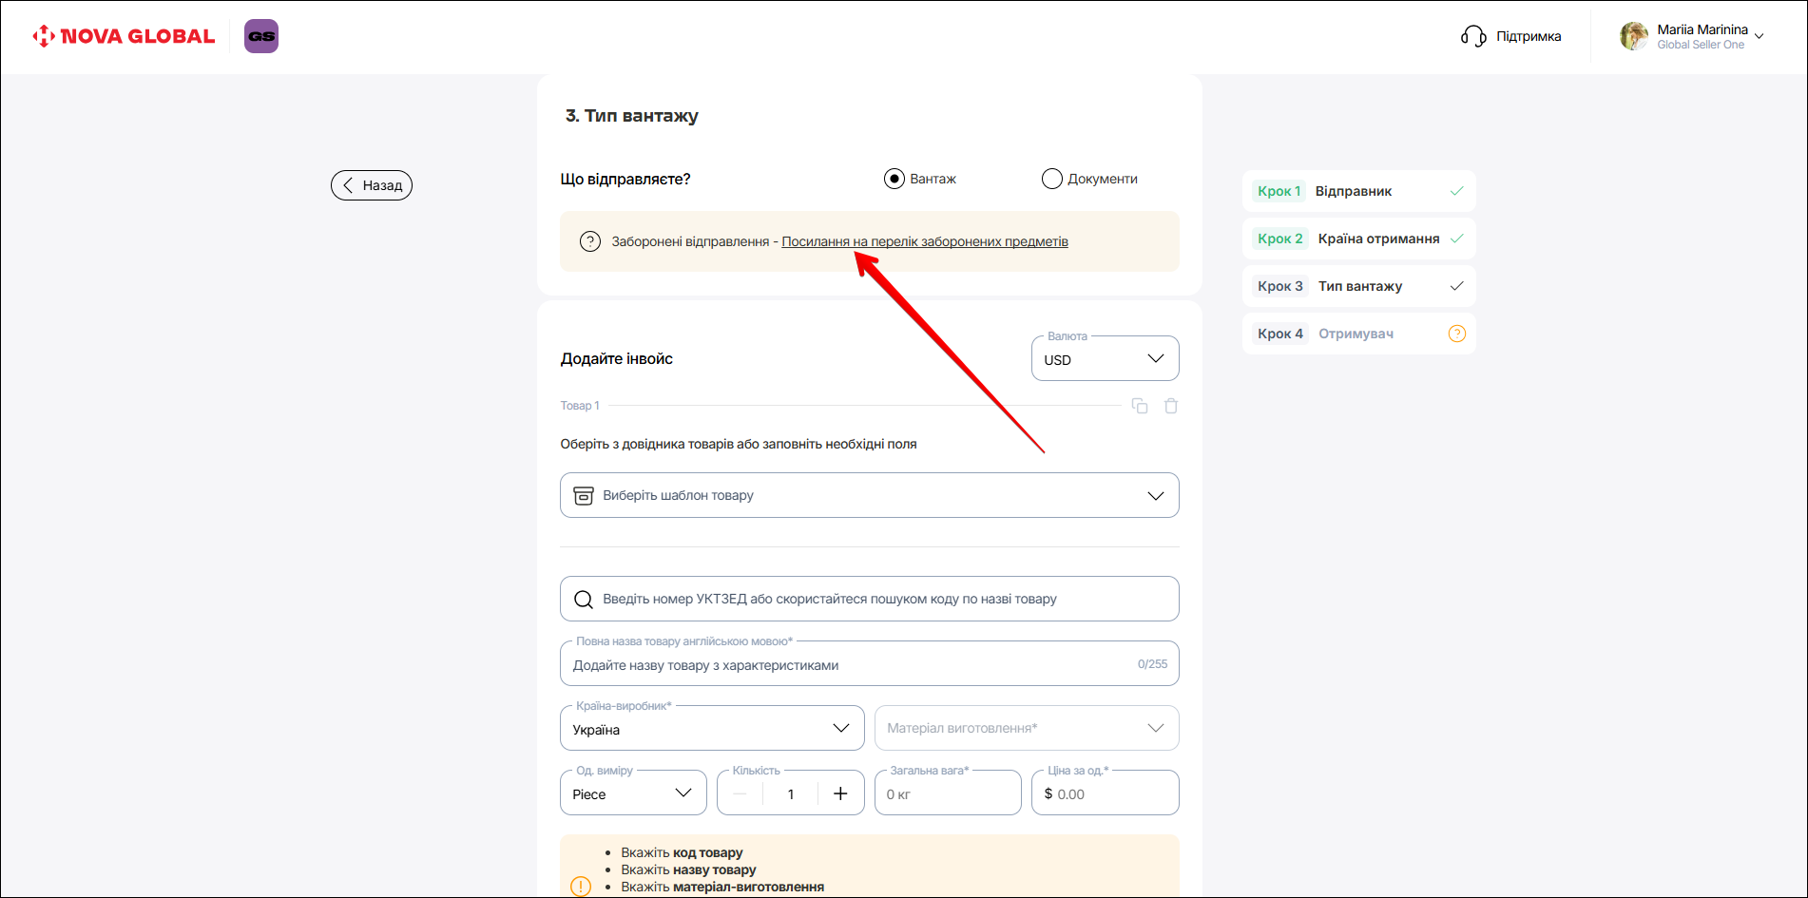Open the Матеріал виготовлення dropdown
The image size is (1808, 898).
[x=1026, y=728]
